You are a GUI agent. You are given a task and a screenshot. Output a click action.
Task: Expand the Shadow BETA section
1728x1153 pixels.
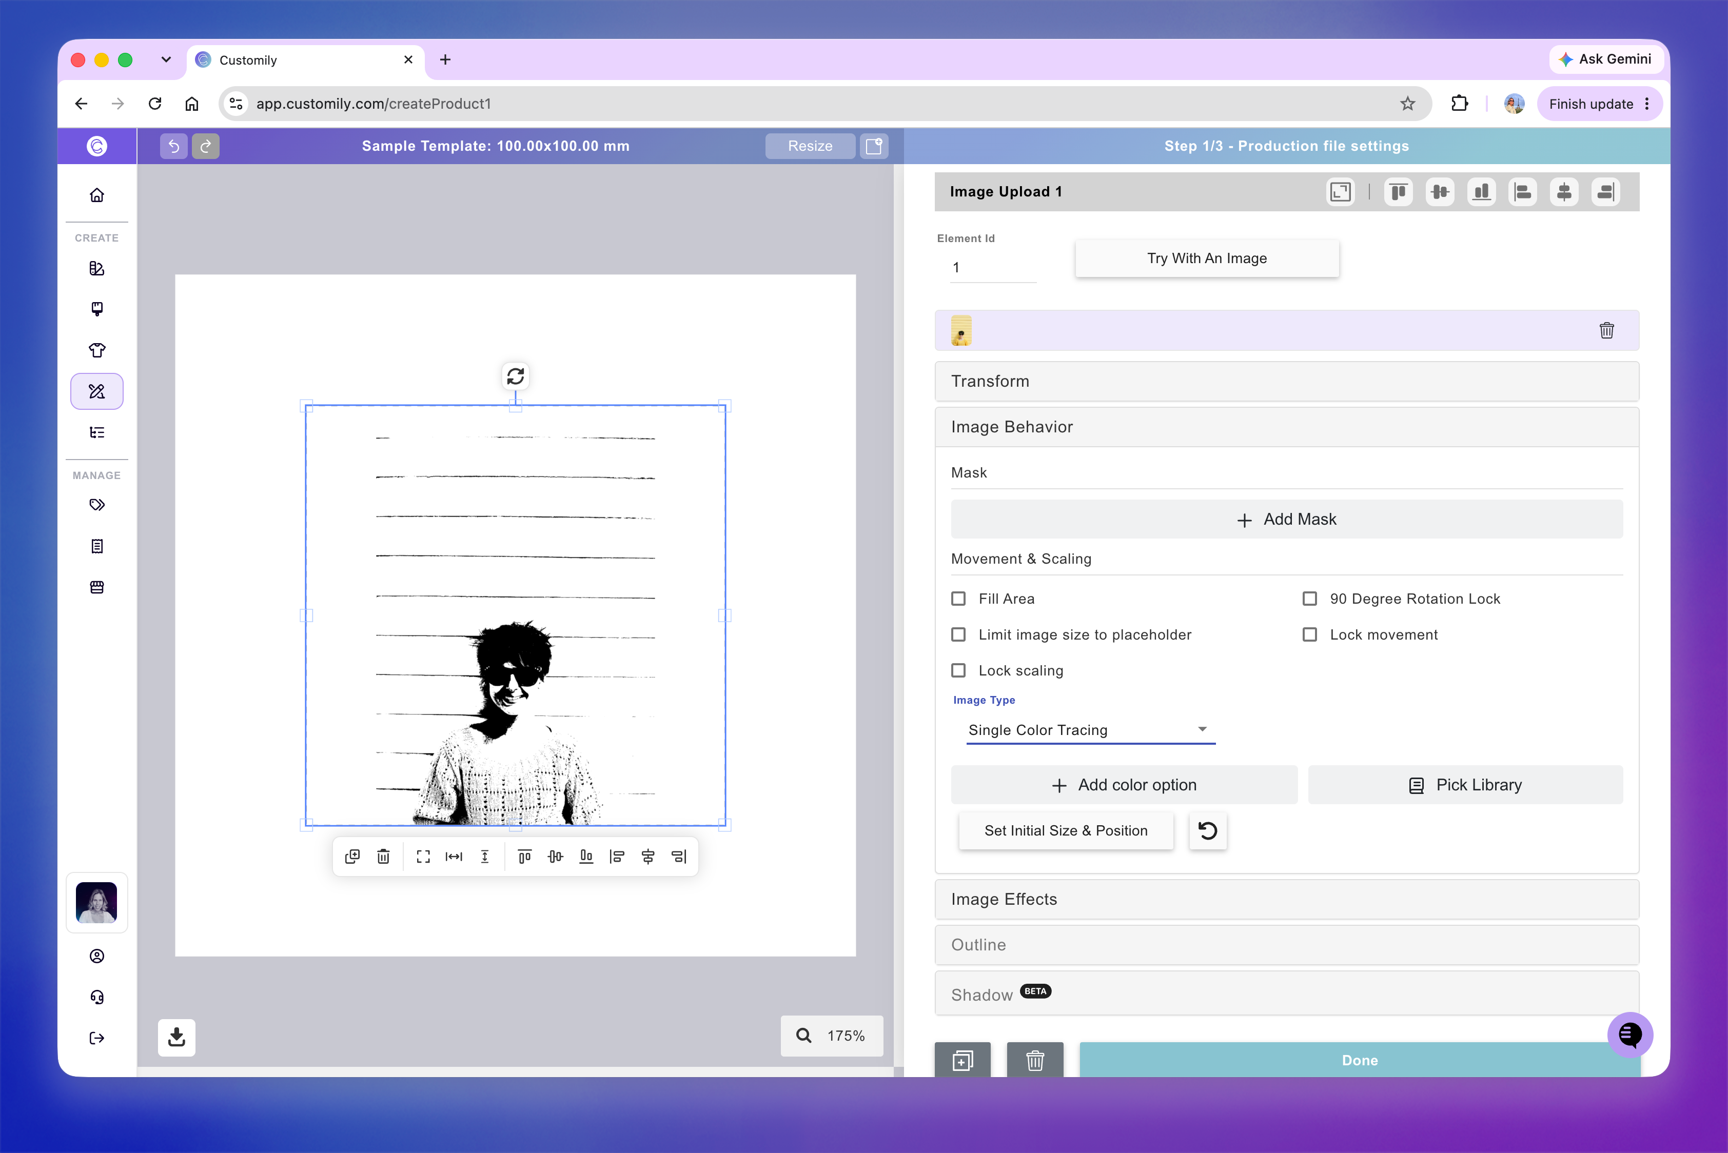point(1287,993)
